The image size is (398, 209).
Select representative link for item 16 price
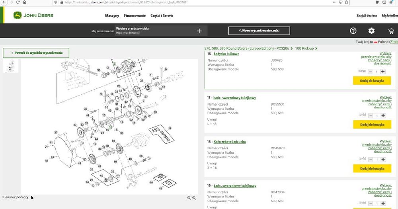pos(377,59)
